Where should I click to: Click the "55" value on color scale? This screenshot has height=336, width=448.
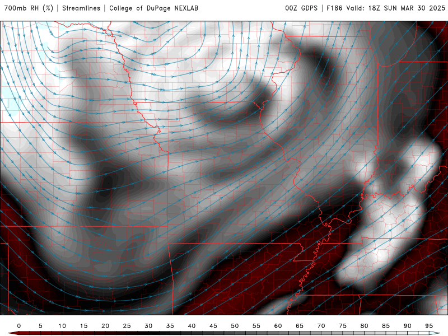256,326
